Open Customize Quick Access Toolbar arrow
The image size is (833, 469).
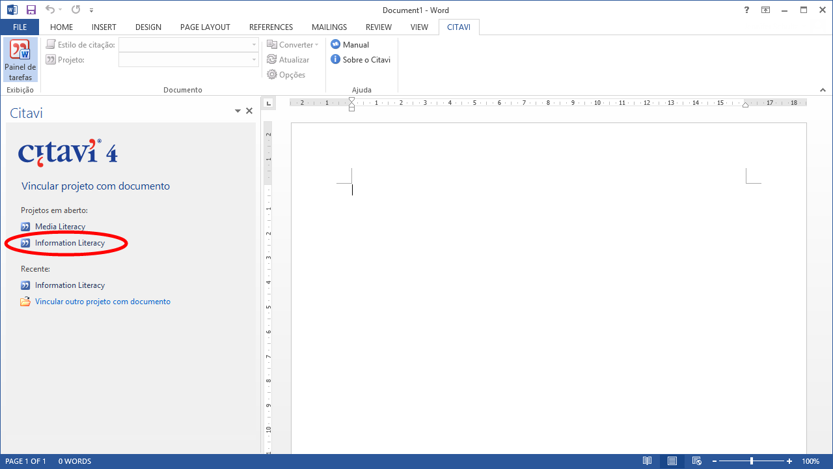(x=92, y=10)
